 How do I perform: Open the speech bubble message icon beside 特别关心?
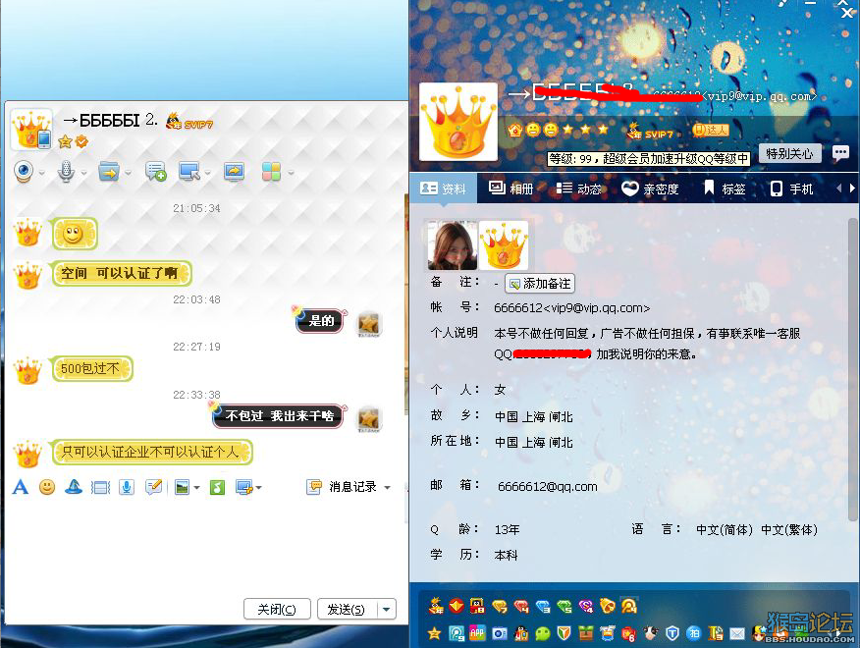tap(840, 153)
